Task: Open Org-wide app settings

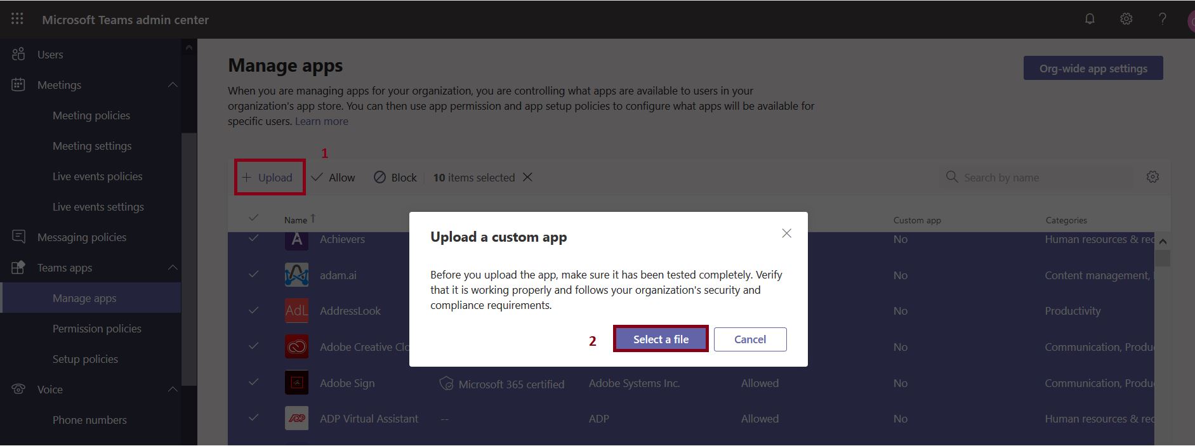Action: (1093, 69)
